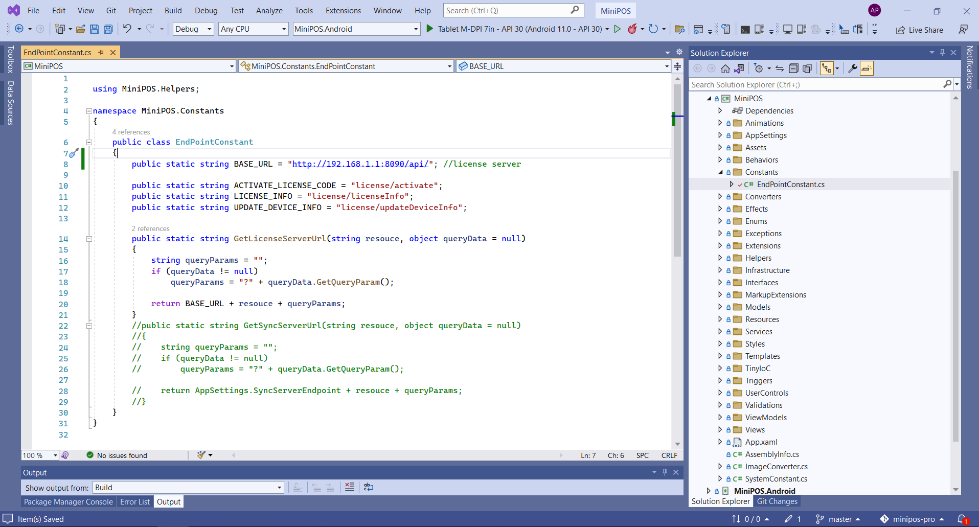Collapse the Constants folder in Solution Explorer
The height and width of the screenshot is (527, 979).
720,172
